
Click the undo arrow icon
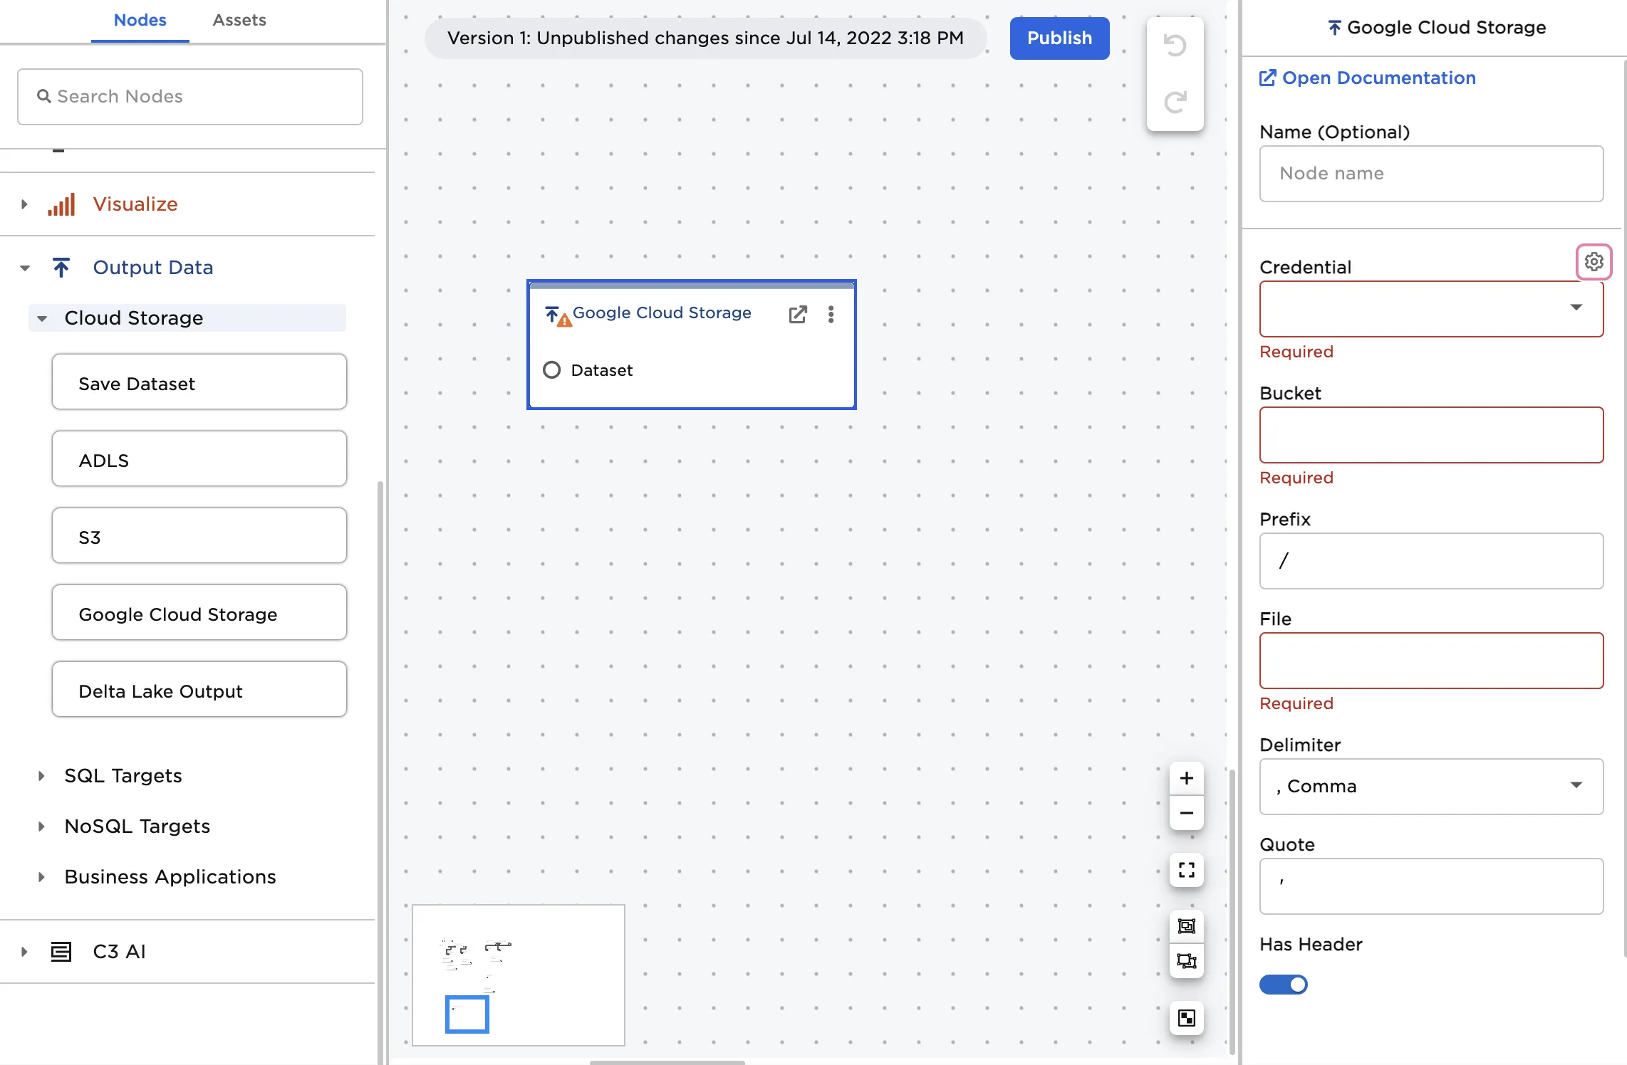(x=1175, y=46)
